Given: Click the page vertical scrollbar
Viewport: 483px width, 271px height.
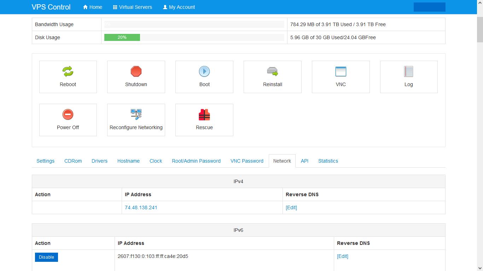Looking at the screenshot, I should [x=480, y=141].
